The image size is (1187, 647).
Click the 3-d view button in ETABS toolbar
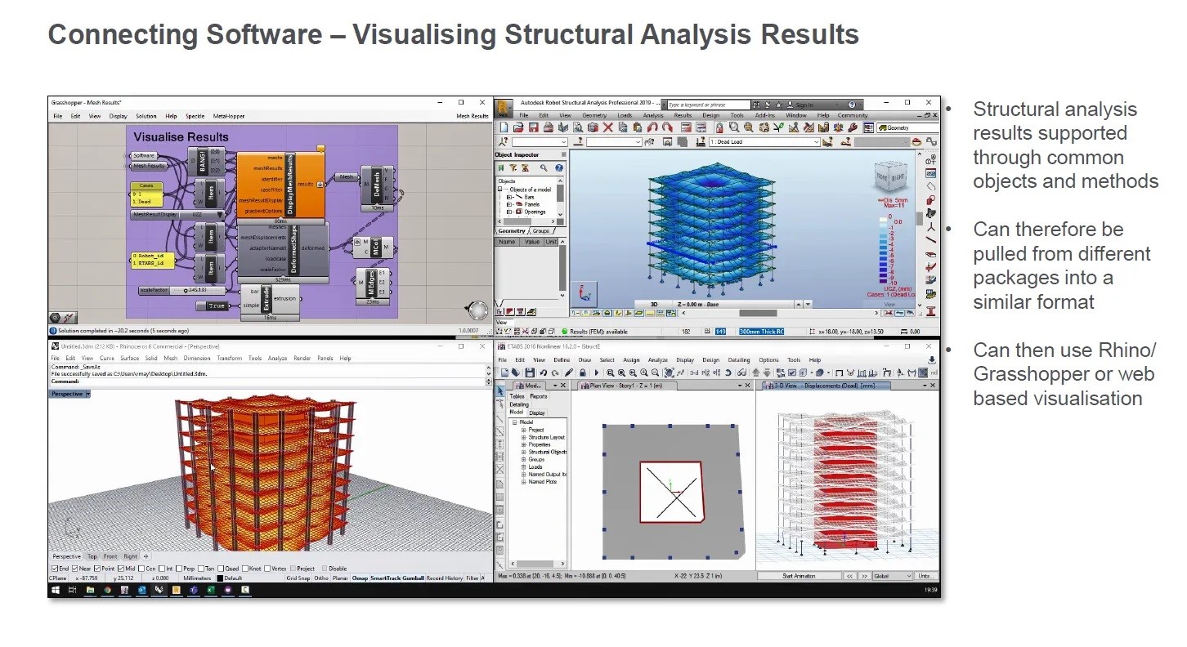click(693, 373)
